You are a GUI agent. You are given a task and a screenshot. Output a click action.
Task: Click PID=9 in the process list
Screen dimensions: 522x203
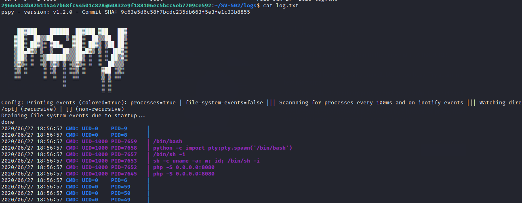pyautogui.click(x=119, y=129)
